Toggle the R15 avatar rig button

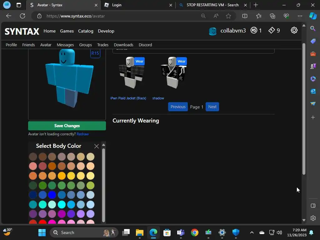tap(95, 53)
